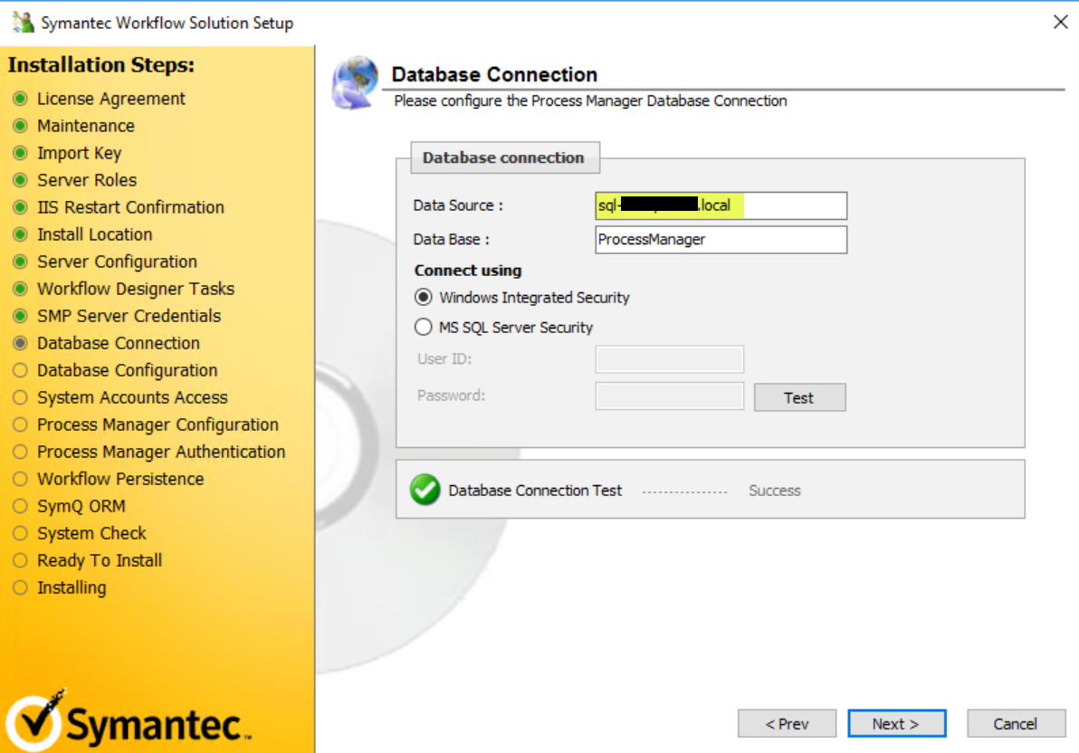Click the Maintenance step bullet
Screen dimensions: 1079x753
click(21, 126)
